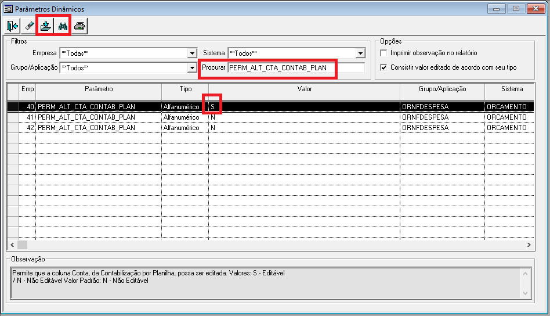Click the grid horizontal scroll right arrow
Viewport: 550px width, 316px height.
tap(529, 245)
